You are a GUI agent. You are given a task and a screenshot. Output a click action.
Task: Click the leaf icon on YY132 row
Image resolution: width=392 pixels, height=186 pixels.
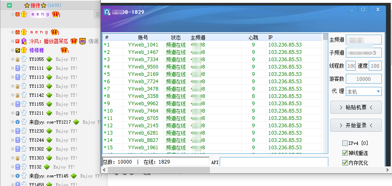(47, 167)
